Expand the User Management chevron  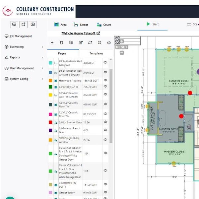(42, 68)
